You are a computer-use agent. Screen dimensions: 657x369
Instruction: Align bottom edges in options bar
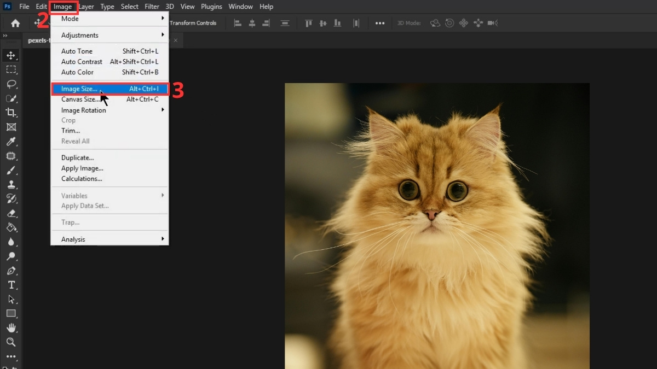click(x=337, y=23)
